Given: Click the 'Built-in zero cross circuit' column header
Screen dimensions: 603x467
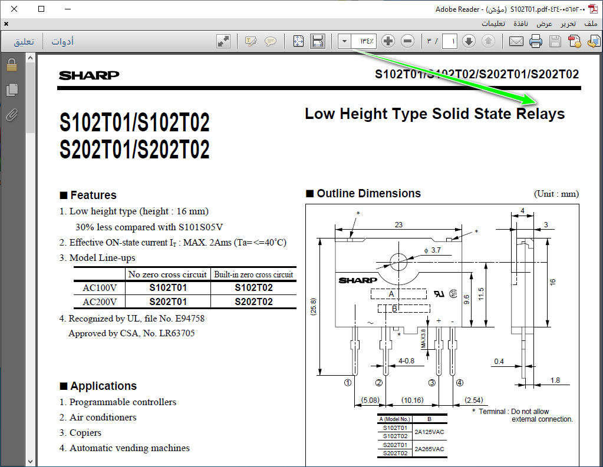Looking at the screenshot, I should pyautogui.click(x=253, y=274).
